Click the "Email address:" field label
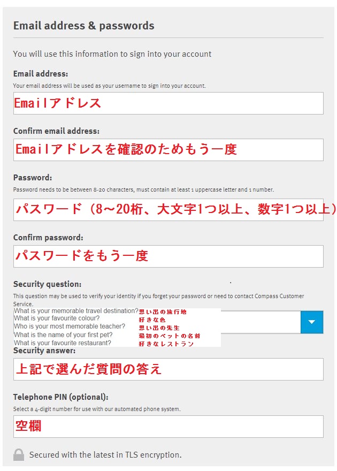 click(x=41, y=74)
